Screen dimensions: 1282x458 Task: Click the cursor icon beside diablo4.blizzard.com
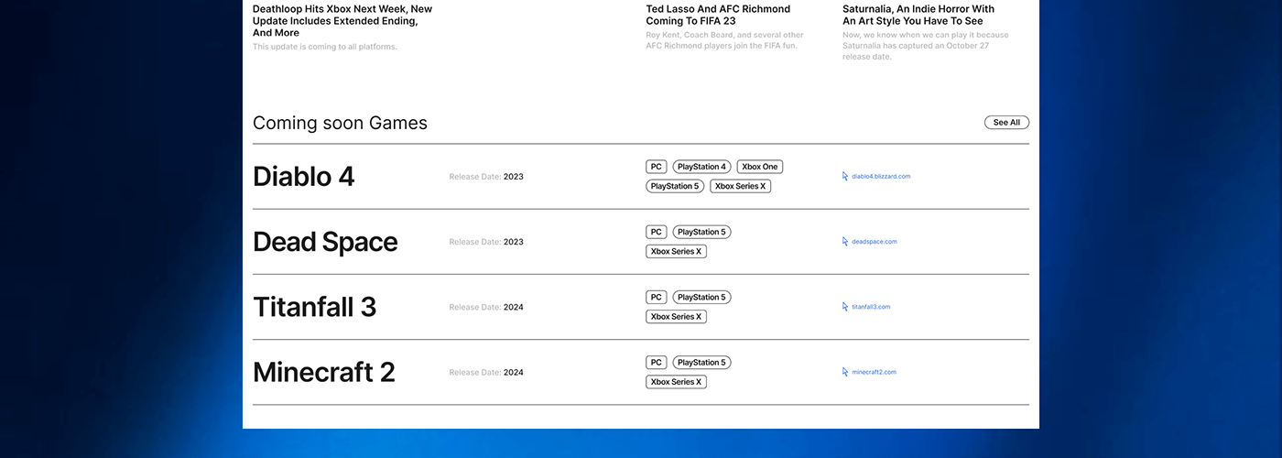[845, 176]
